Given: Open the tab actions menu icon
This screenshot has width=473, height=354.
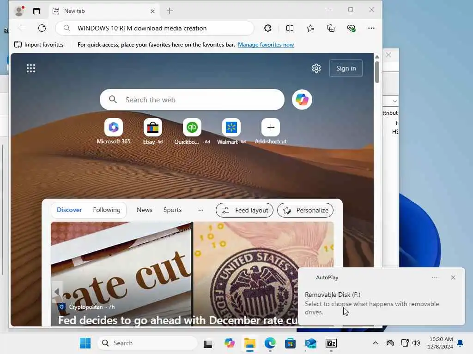Looking at the screenshot, I should pyautogui.click(x=36, y=11).
